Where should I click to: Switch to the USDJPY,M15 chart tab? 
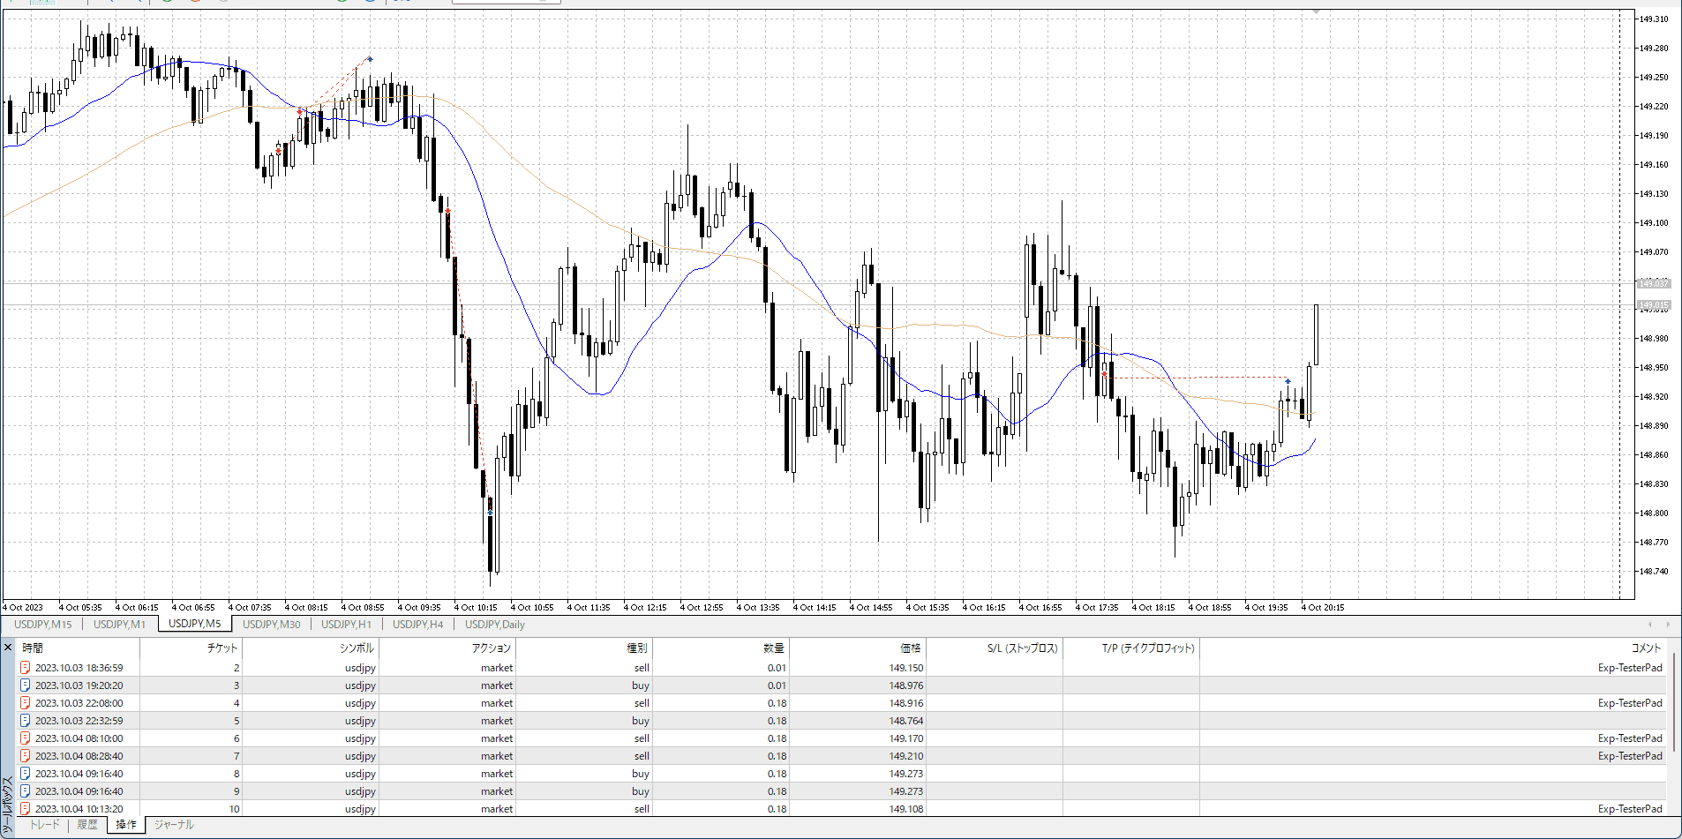click(x=42, y=625)
